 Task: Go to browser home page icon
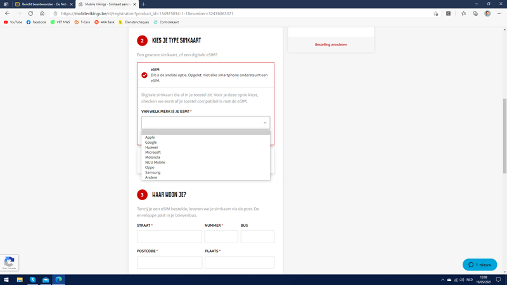tap(42, 13)
